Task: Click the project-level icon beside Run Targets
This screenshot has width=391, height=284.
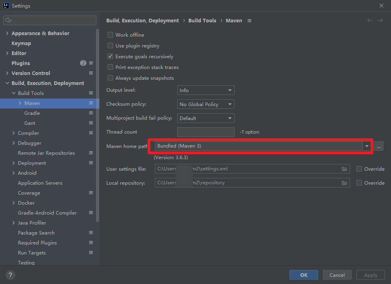Action: click(x=91, y=253)
